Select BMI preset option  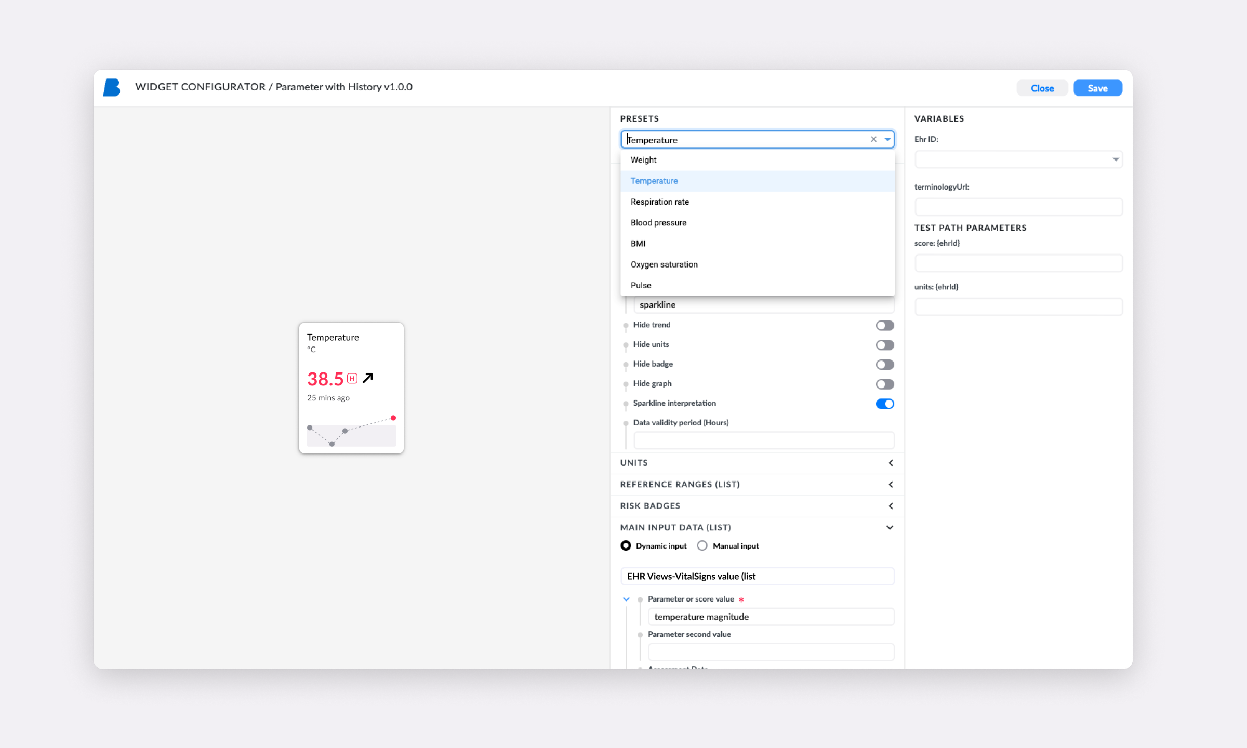(x=758, y=243)
